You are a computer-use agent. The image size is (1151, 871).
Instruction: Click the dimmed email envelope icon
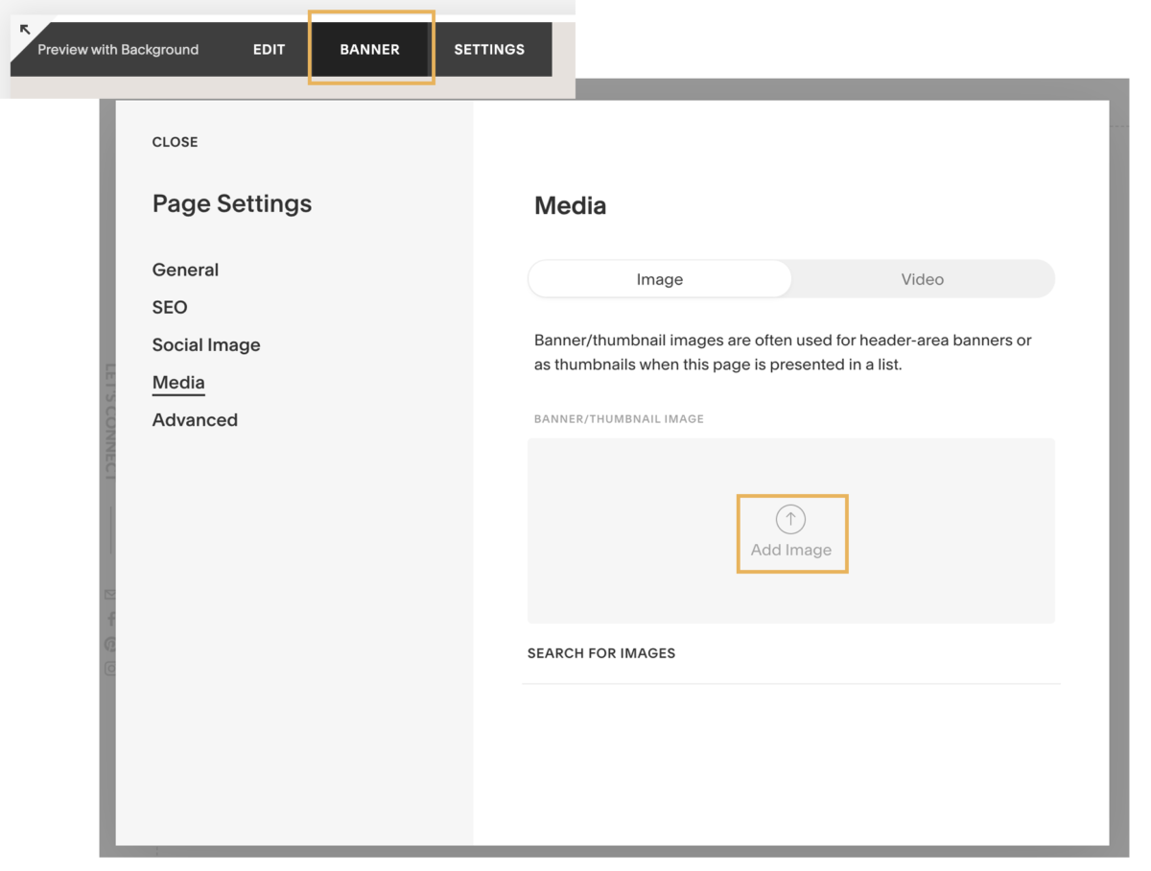click(x=109, y=595)
